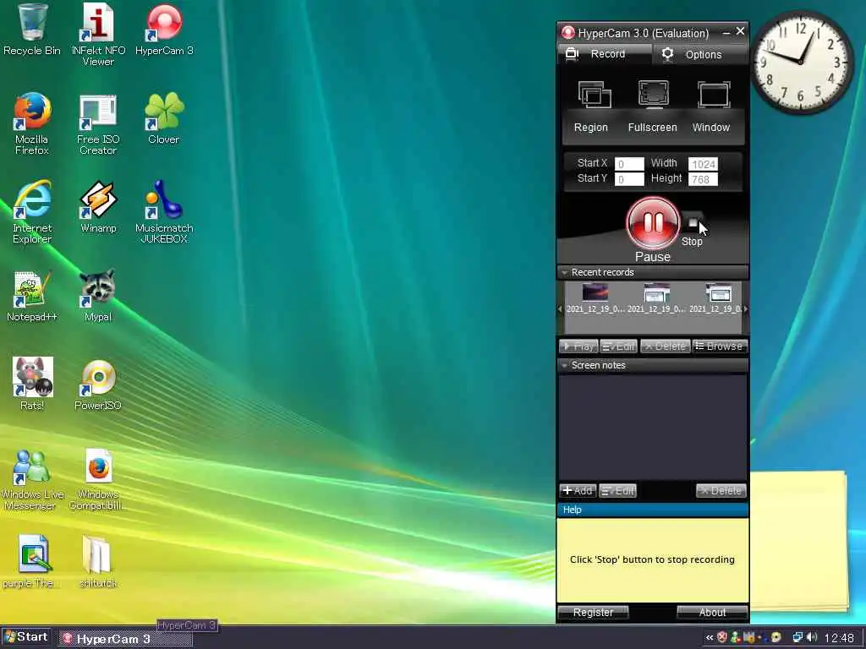
Task: Click the About button
Action: (712, 612)
